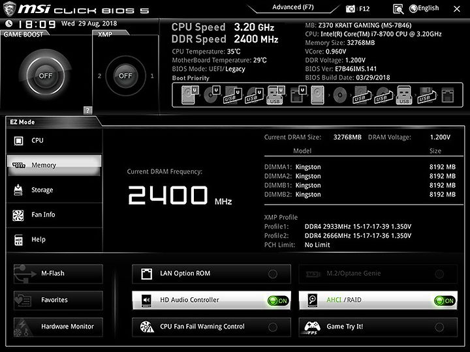Select the Memory section
The image size is (470, 352).
[x=54, y=165]
